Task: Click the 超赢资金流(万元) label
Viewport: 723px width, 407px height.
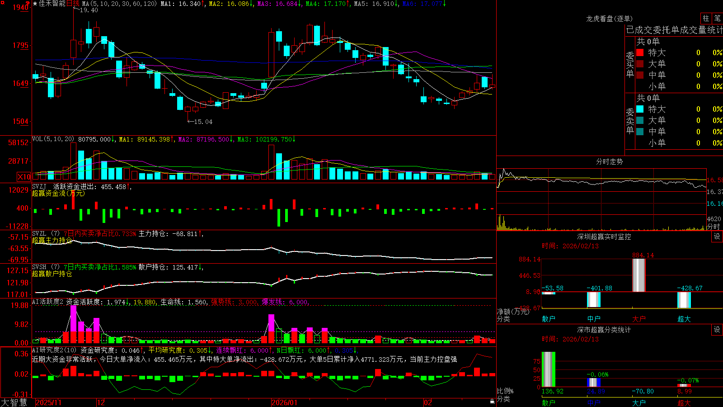Action: pyautogui.click(x=58, y=193)
